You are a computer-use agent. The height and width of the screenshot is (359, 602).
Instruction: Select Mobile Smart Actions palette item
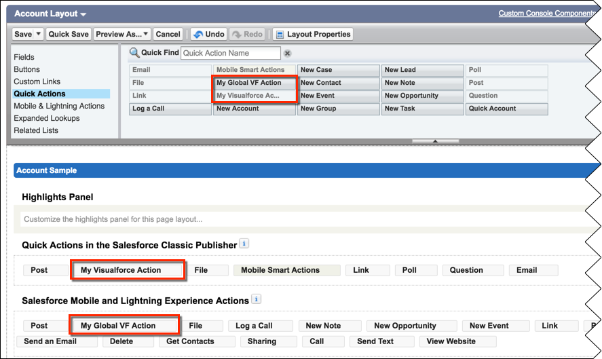(254, 70)
